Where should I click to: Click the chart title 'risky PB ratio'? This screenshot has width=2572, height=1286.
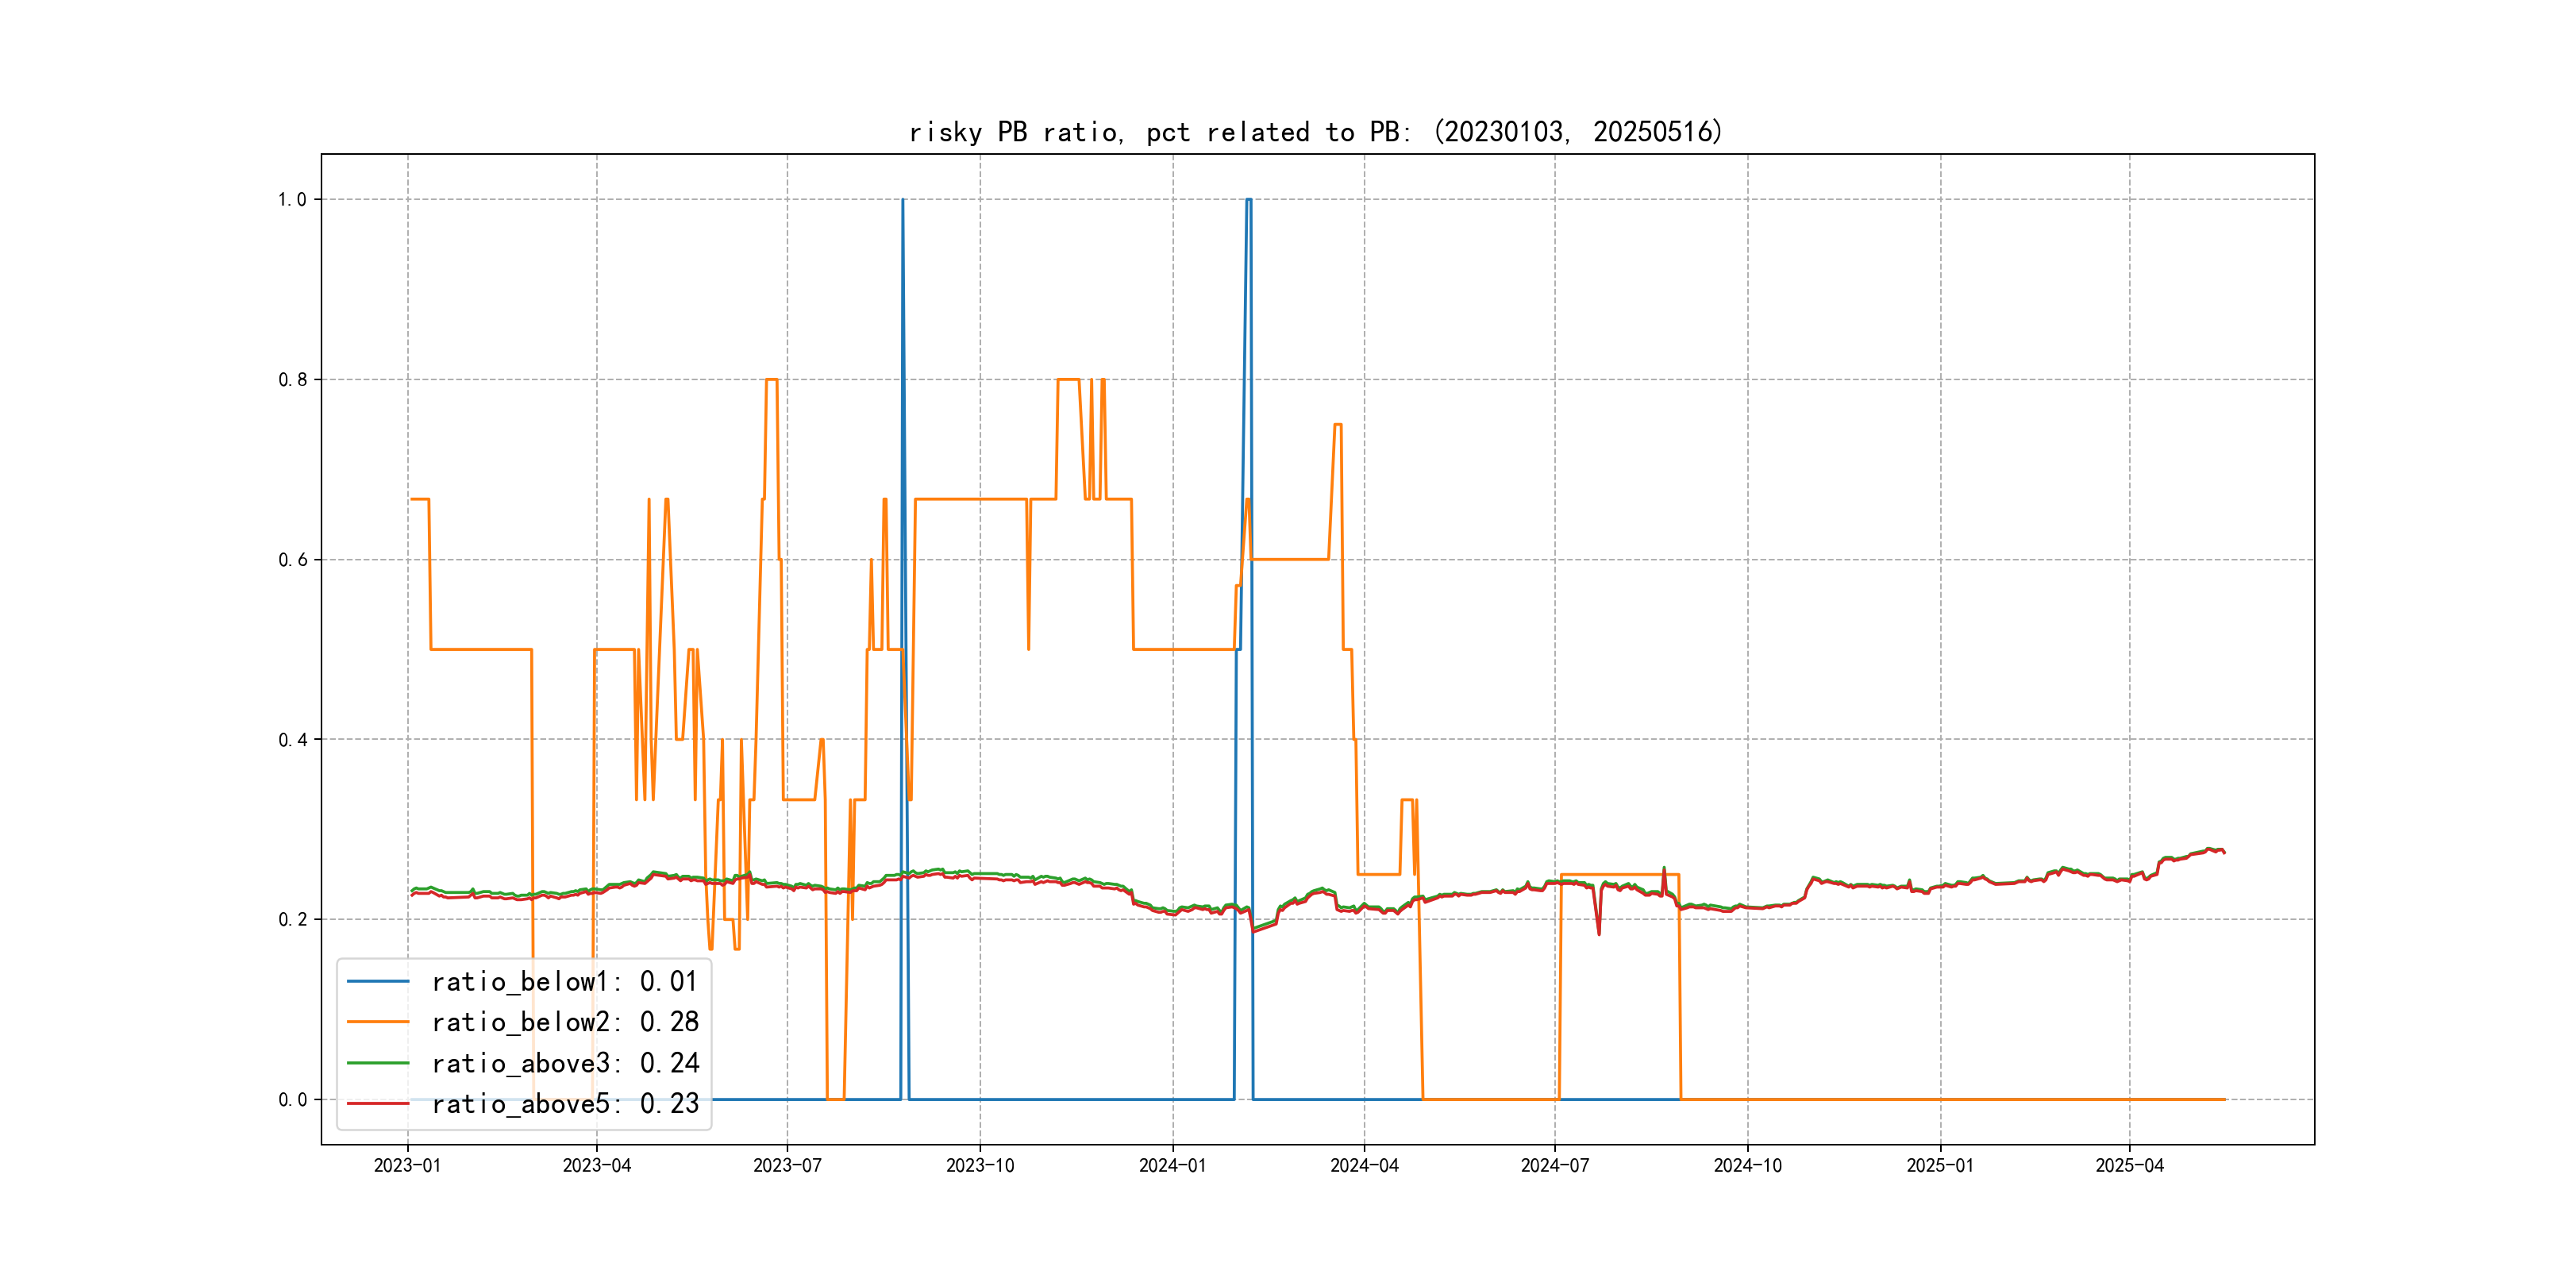1316,132
